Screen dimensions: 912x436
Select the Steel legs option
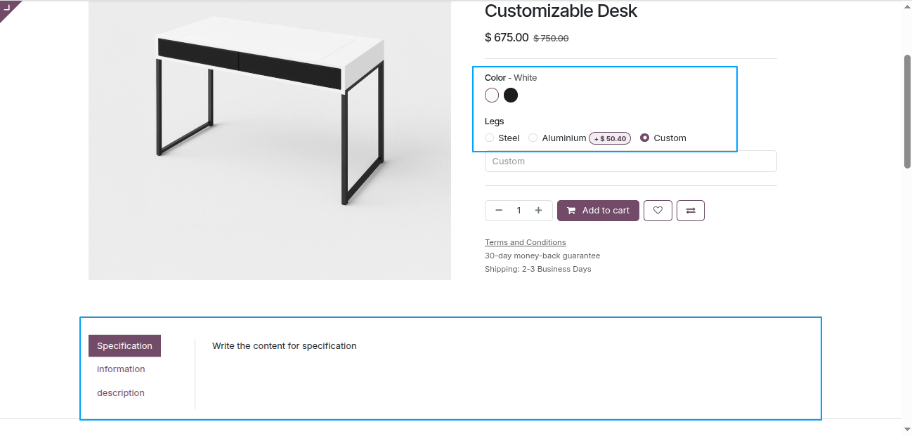click(490, 138)
